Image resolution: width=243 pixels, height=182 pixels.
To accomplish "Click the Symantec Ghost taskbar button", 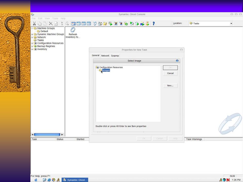I will pyautogui.click(x=75, y=180).
